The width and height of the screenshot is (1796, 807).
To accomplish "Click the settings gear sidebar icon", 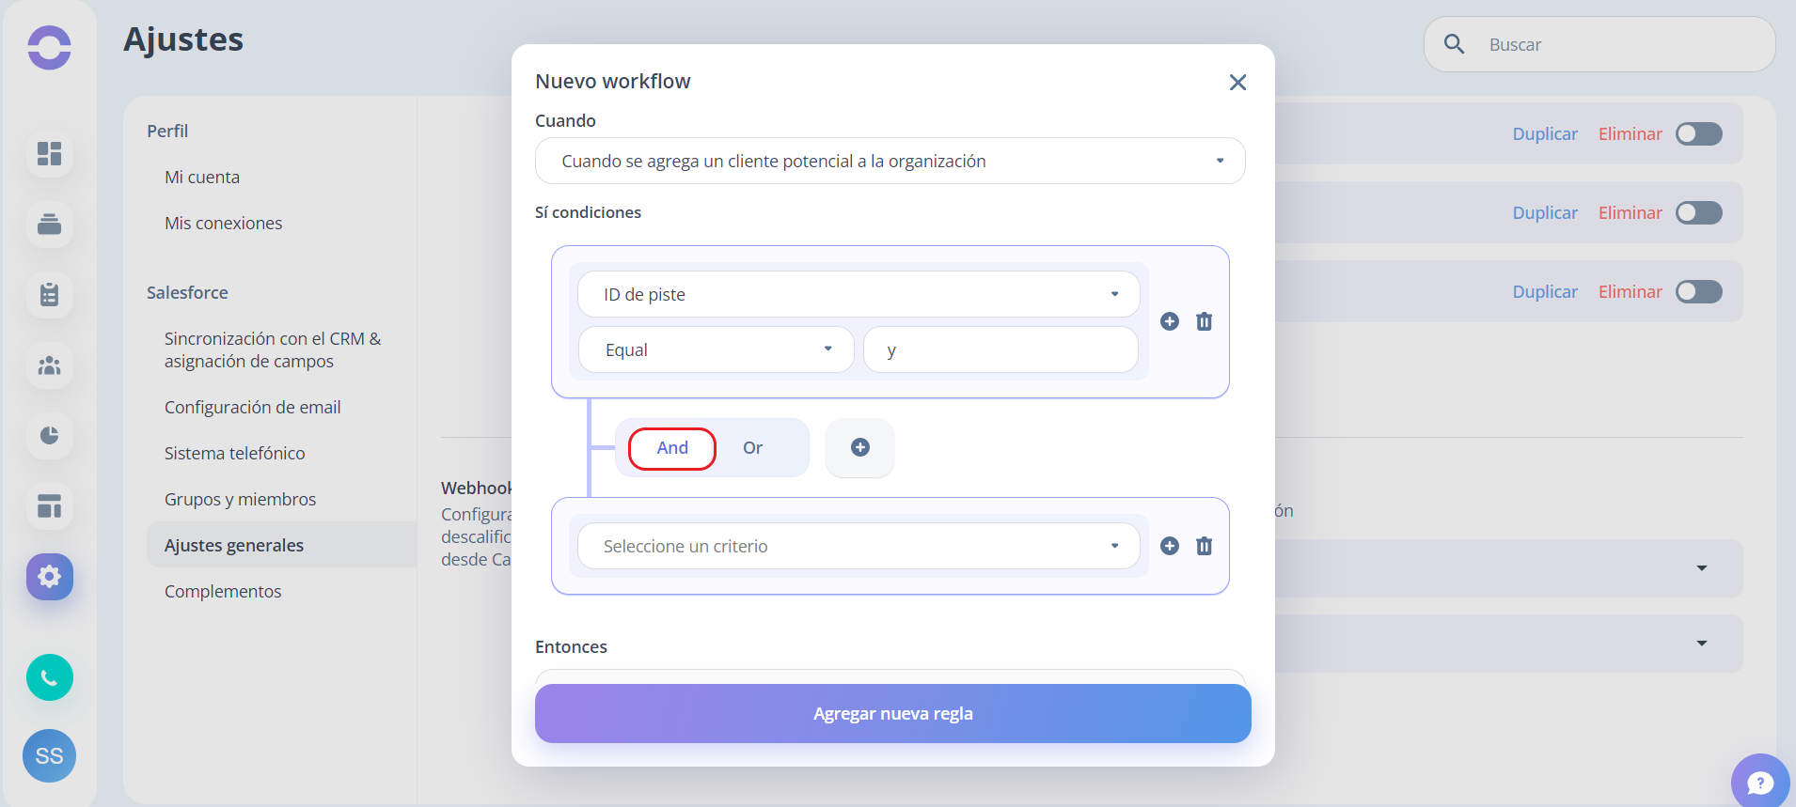I will tap(50, 576).
